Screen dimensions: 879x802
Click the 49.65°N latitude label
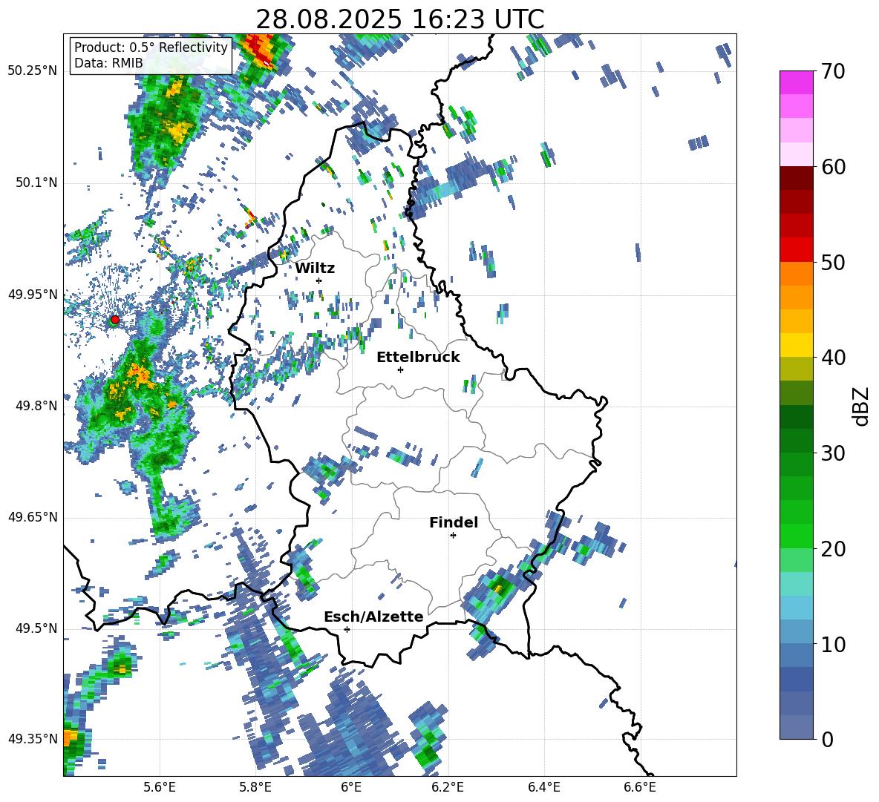tap(32, 517)
